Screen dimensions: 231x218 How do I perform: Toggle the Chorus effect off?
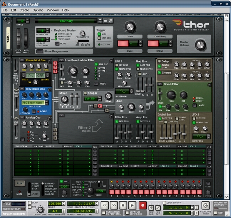(x=159, y=72)
